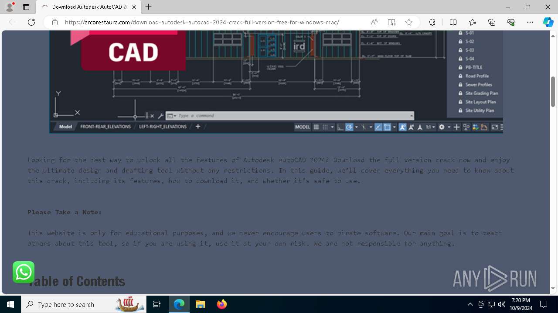558x313 pixels.
Task: Click the WhatsApp chat button
Action: point(24,272)
